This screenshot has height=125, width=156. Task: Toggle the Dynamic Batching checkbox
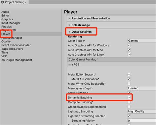[129, 98]
